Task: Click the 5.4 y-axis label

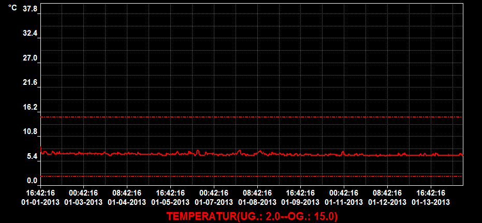Action: 32,156
